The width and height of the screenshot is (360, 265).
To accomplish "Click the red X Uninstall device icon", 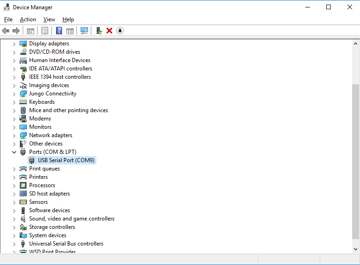I will pyautogui.click(x=109, y=31).
